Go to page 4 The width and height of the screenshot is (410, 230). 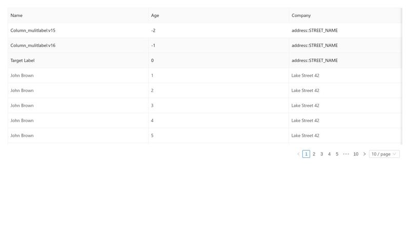click(329, 154)
